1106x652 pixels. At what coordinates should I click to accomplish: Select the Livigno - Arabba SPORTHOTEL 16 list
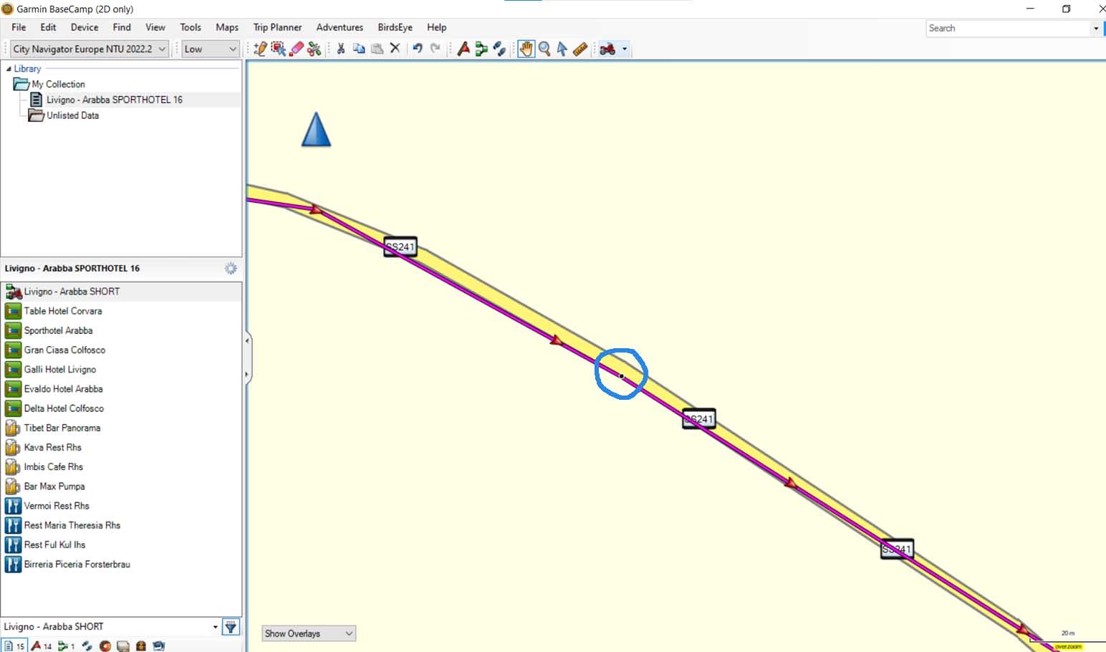115,100
